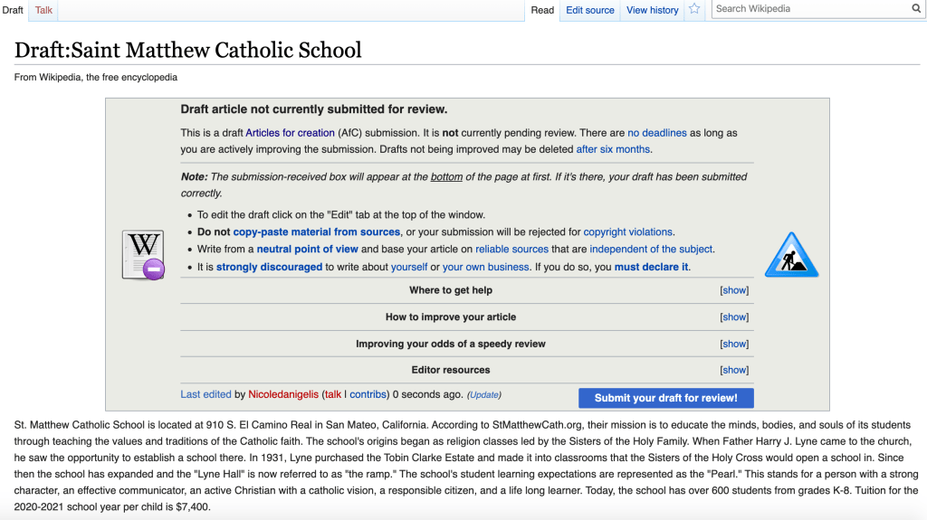Open the Nicoledanigelis user link
The width and height of the screenshot is (927, 520).
pyautogui.click(x=283, y=394)
